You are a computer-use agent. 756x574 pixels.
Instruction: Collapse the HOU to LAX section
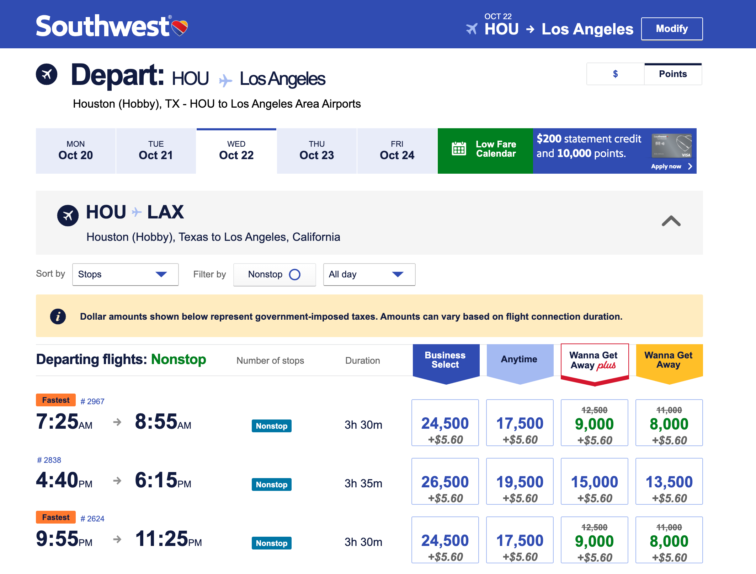coord(671,221)
